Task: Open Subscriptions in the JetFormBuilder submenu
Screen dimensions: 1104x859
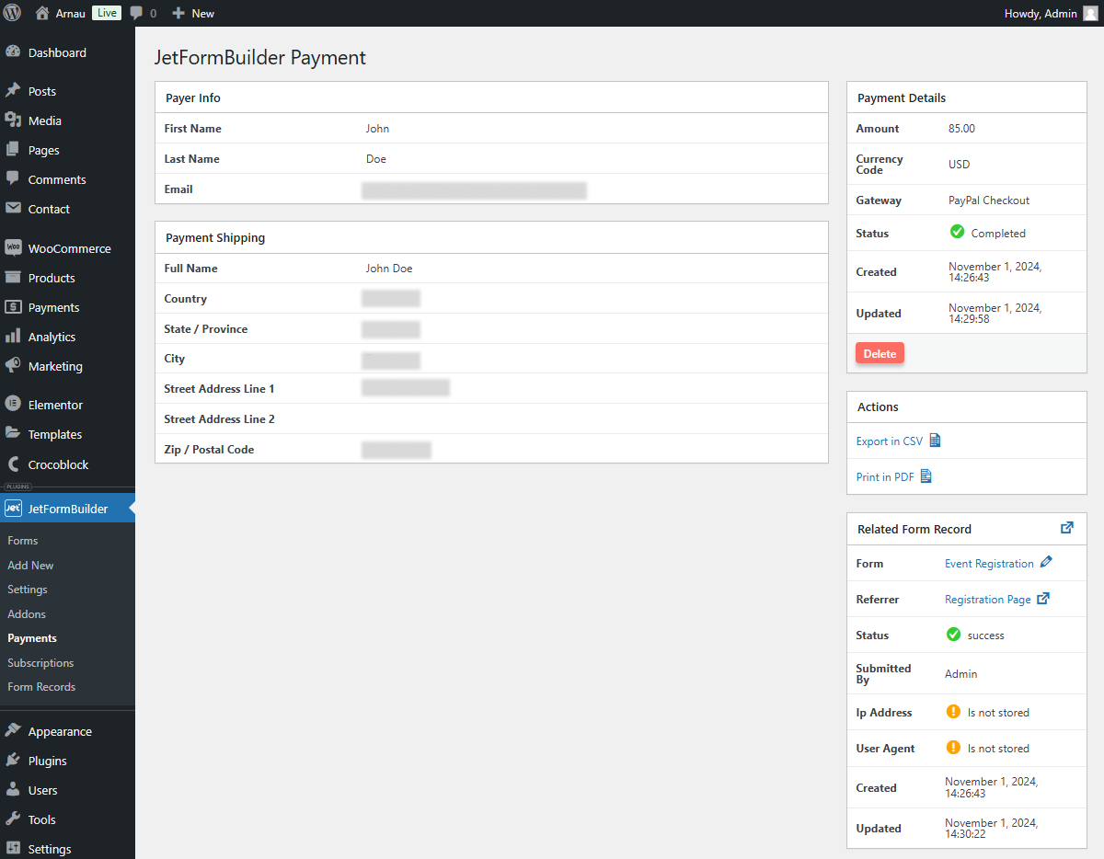Action: click(40, 662)
